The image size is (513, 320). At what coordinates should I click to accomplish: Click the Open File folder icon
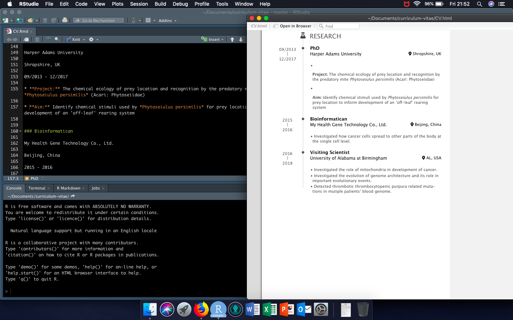coord(30,20)
